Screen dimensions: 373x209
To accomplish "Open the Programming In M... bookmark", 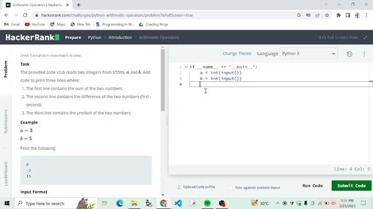I will pos(115,24).
